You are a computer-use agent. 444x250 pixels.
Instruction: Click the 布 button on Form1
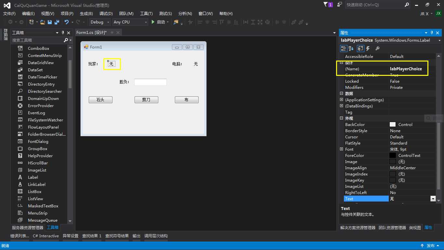[187, 100]
